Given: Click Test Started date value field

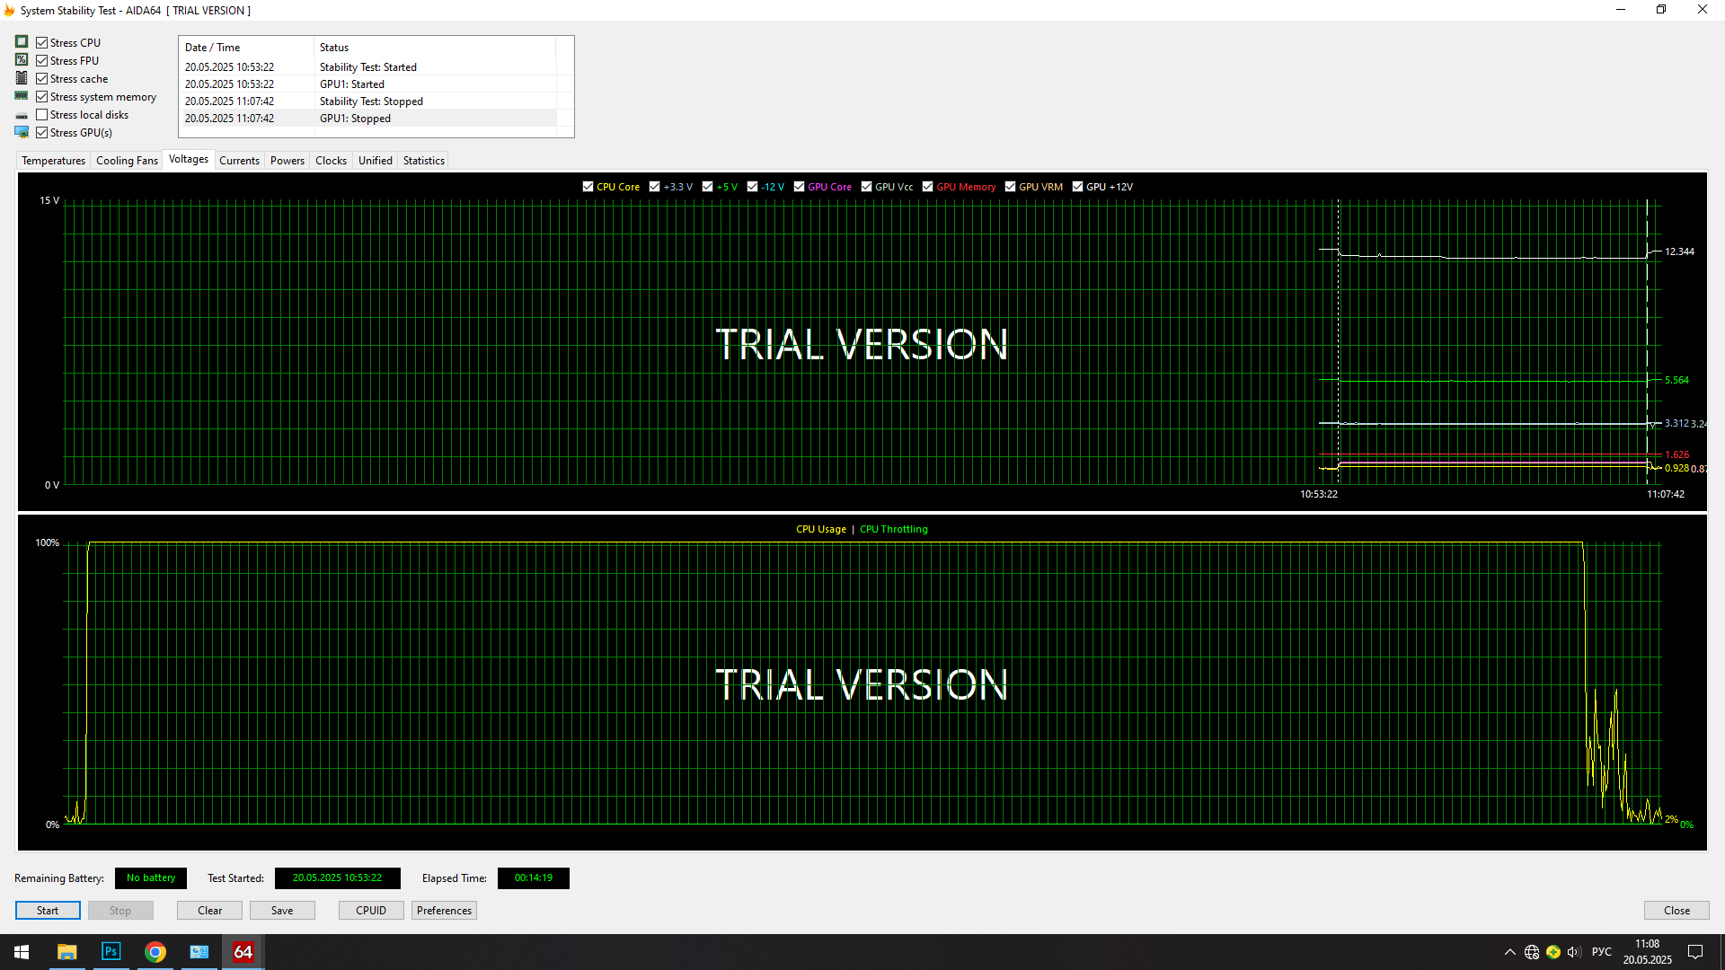Looking at the screenshot, I should 337,878.
